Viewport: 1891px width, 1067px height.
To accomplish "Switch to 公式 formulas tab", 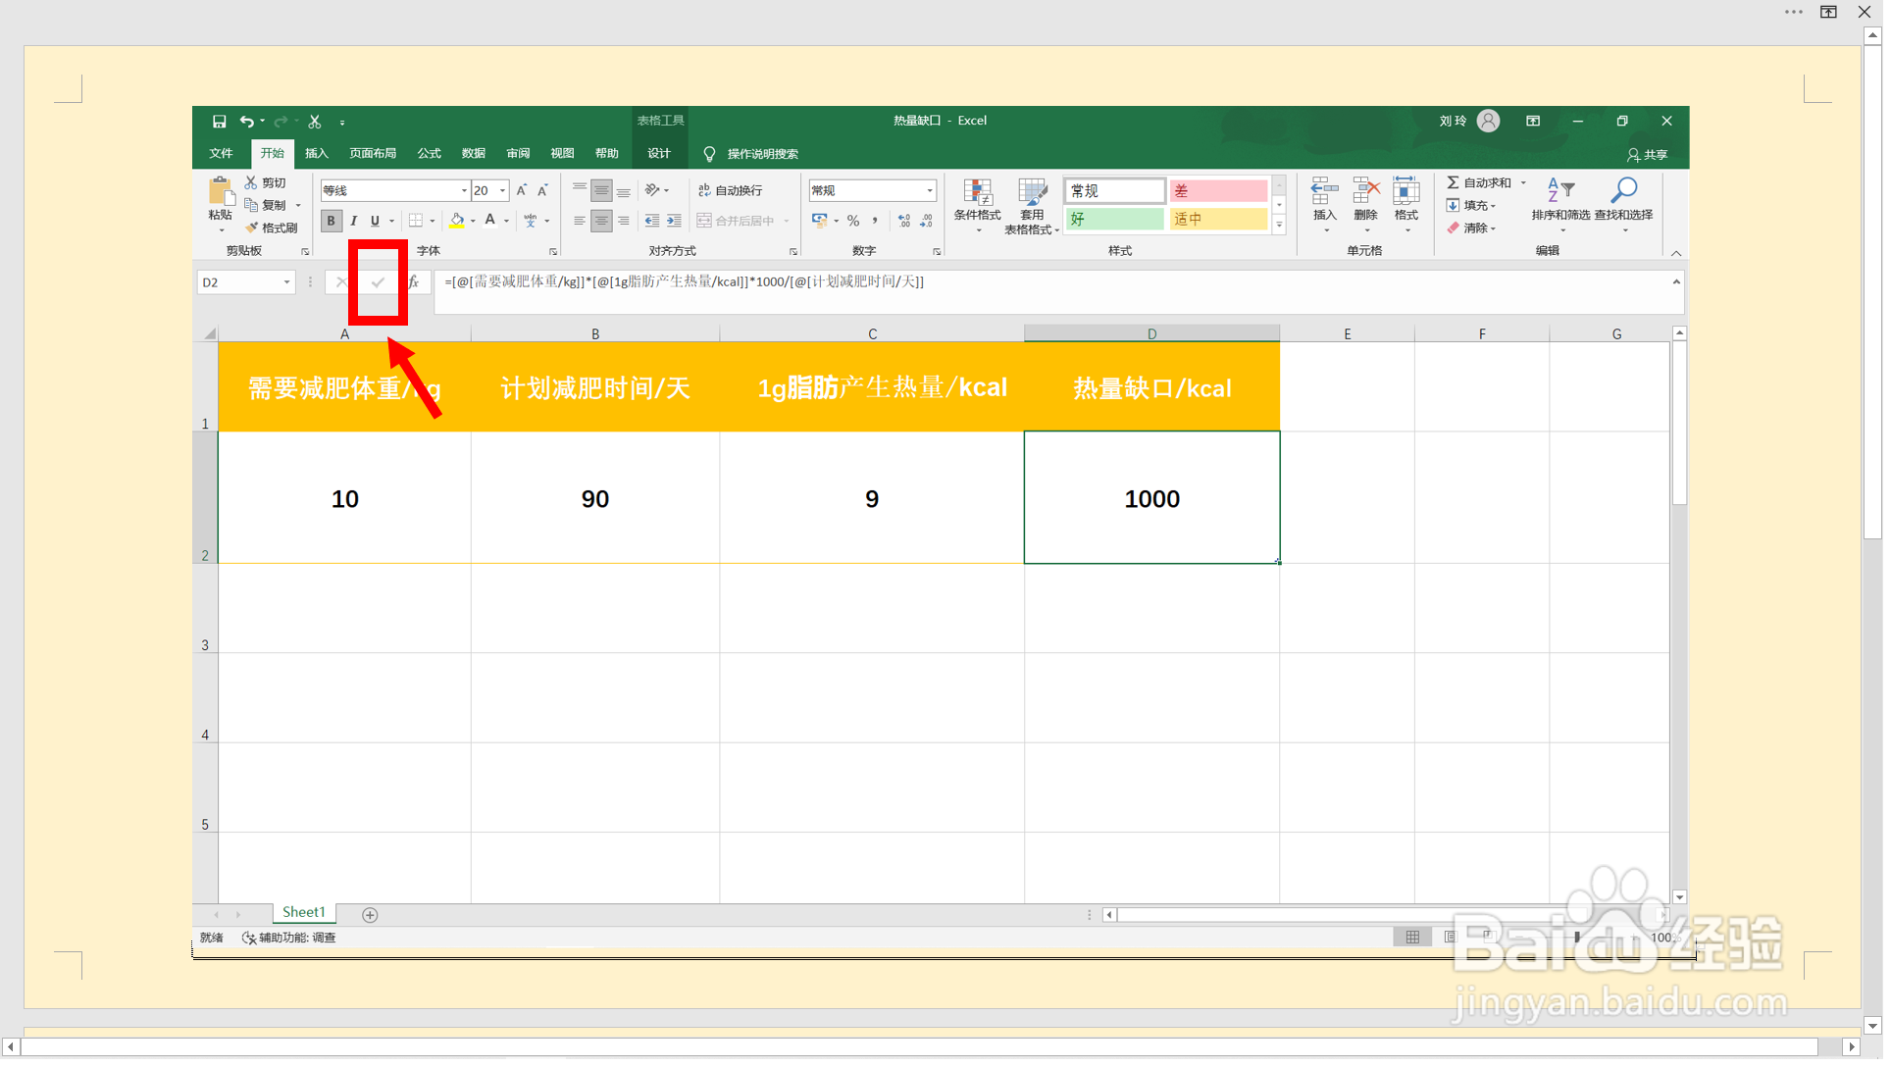I will pyautogui.click(x=429, y=153).
